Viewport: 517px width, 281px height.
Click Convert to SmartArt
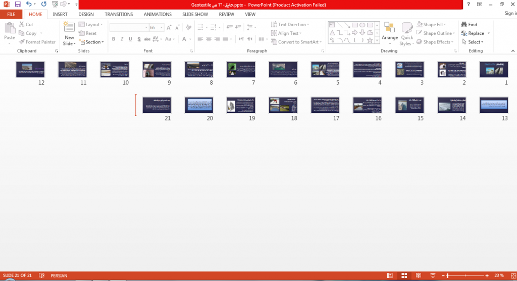[x=296, y=42]
